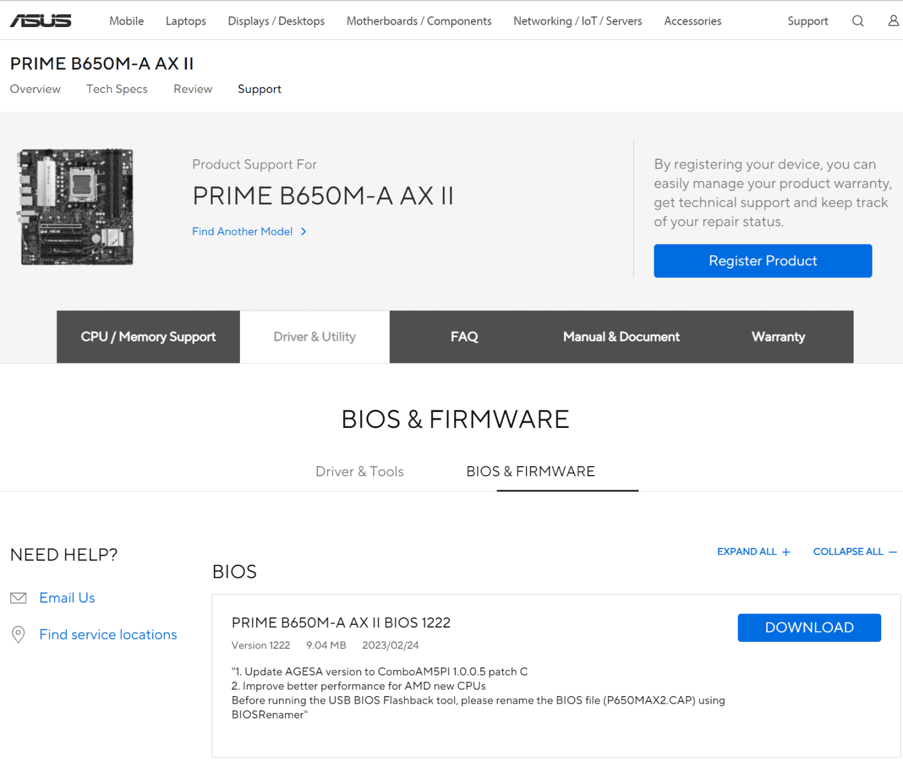
Task: Click the motherboard product thumbnail
Action: click(x=77, y=207)
